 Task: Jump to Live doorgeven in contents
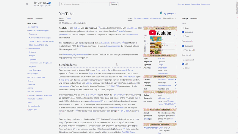point(35,70)
